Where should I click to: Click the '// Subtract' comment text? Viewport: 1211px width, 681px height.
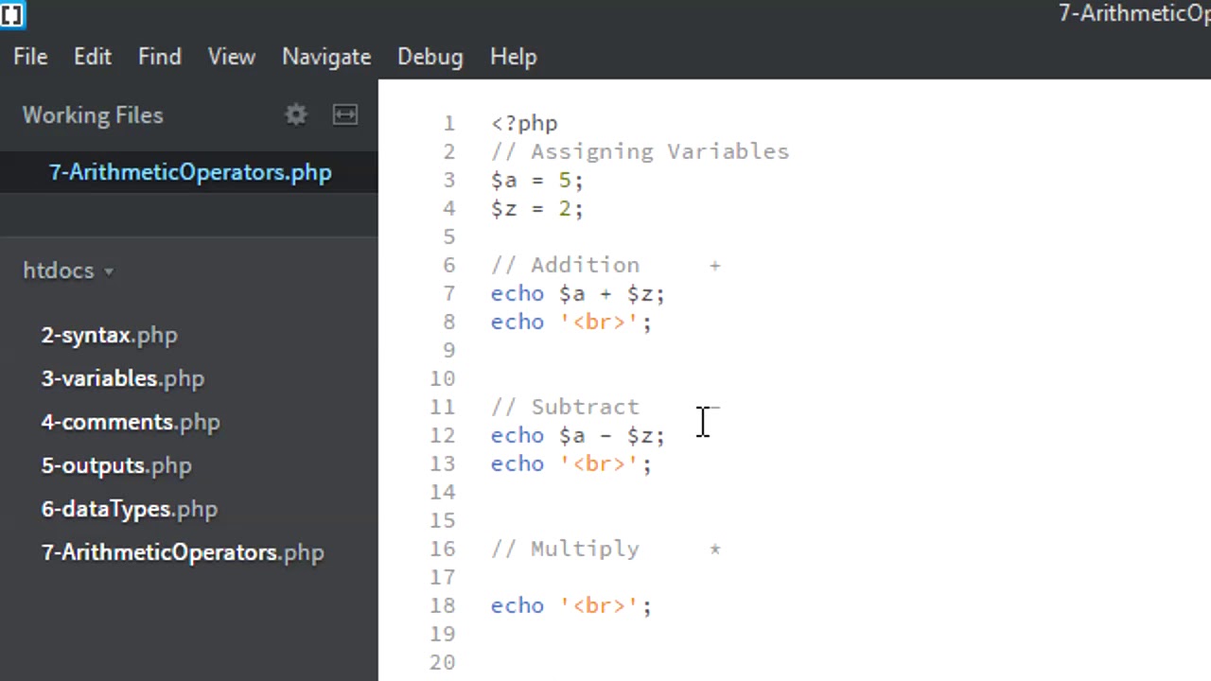click(565, 407)
